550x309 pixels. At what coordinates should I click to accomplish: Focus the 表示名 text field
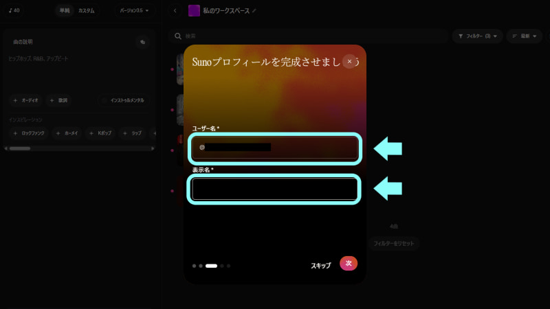tap(275, 189)
